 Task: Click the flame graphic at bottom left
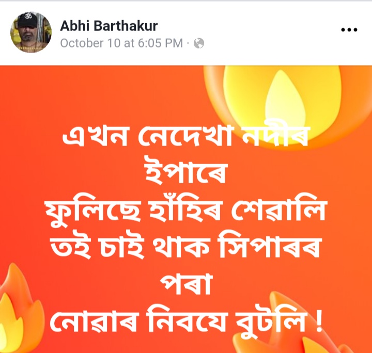click(20, 308)
